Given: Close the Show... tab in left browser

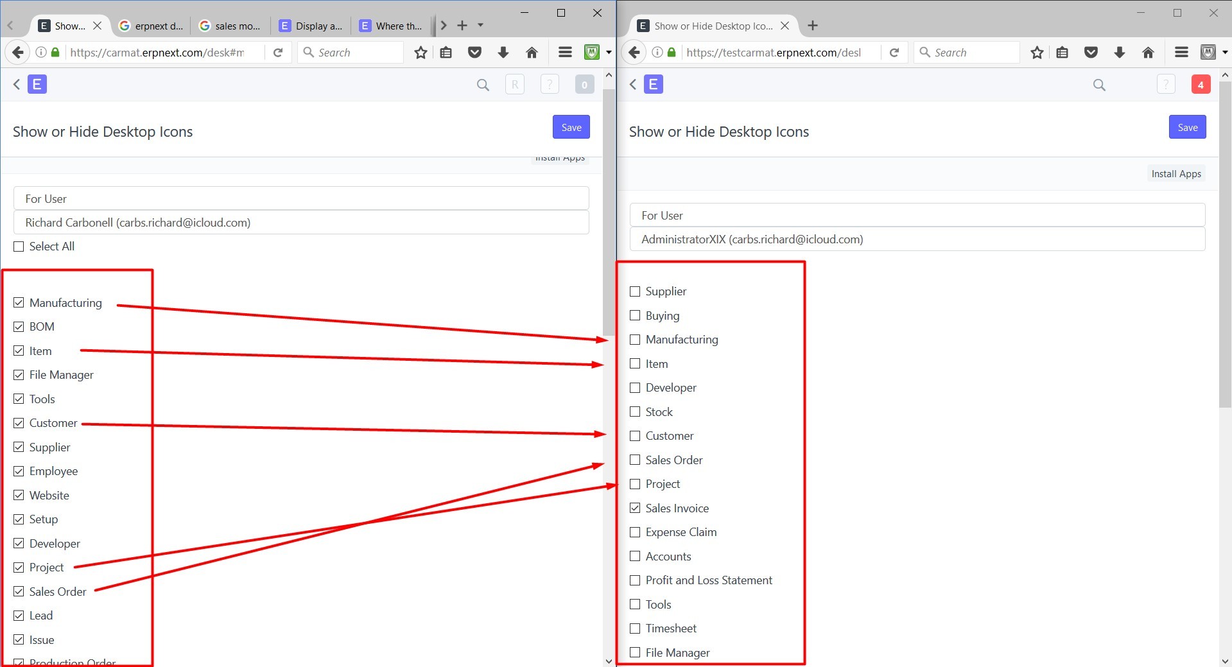Looking at the screenshot, I should click(x=97, y=26).
